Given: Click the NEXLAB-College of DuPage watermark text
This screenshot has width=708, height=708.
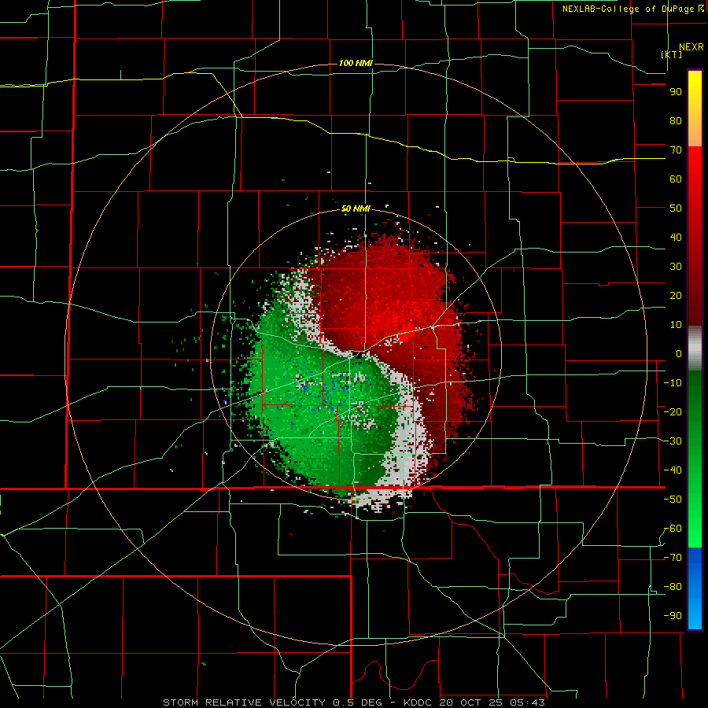Looking at the screenshot, I should 632,9.
